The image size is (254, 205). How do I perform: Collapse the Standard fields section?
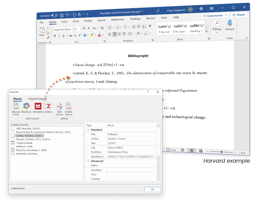88,130
